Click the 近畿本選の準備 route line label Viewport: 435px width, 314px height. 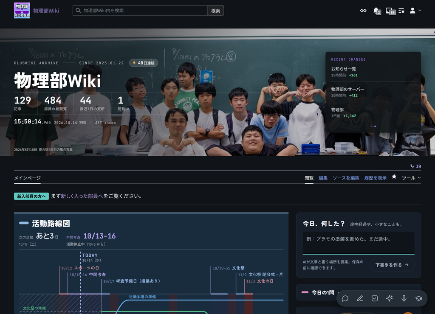142,297
